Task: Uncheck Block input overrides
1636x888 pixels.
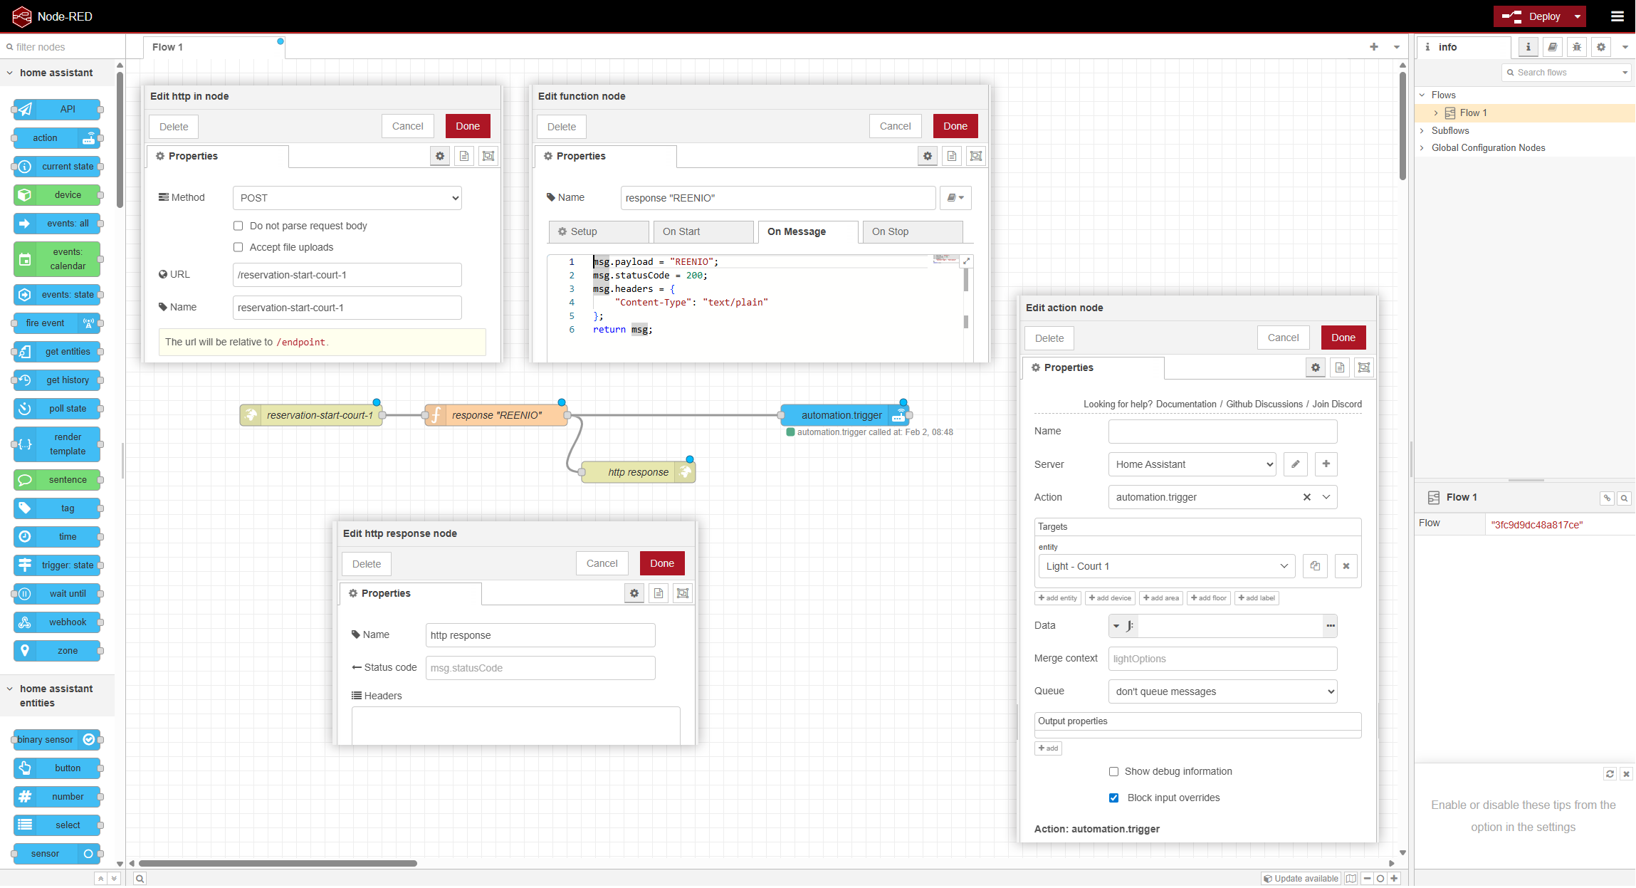Action: point(1113,798)
